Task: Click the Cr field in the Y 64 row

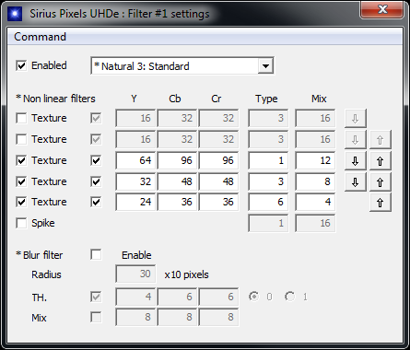Action: click(x=218, y=160)
